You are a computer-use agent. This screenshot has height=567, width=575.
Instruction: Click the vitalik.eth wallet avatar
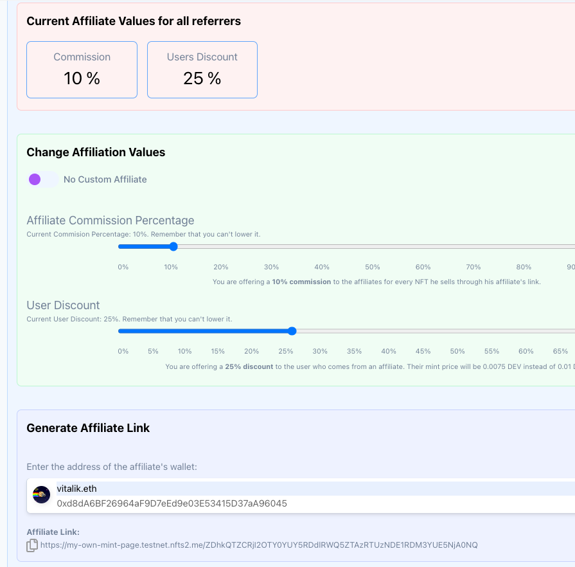coord(42,495)
